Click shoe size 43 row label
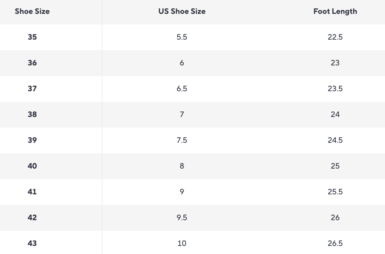Screen dimensions: 385x254 [x=32, y=243]
